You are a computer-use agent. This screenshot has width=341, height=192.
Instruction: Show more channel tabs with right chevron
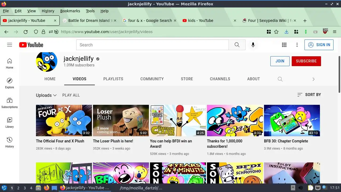313,79
